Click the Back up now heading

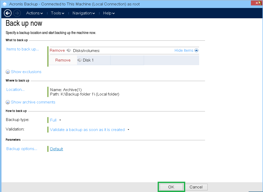[x=24, y=23]
